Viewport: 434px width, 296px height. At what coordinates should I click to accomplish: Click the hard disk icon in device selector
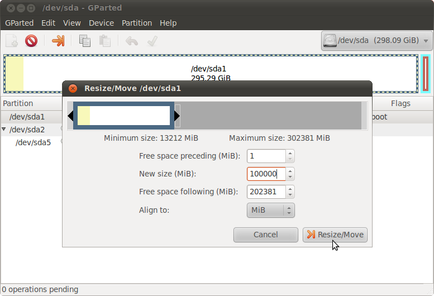[330, 41]
